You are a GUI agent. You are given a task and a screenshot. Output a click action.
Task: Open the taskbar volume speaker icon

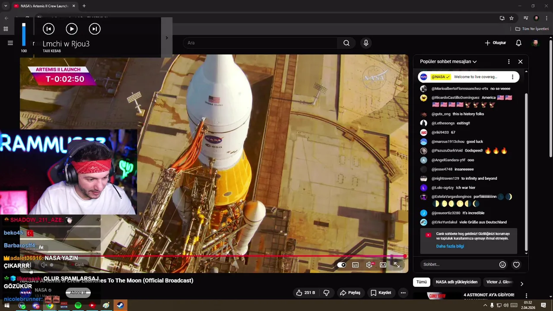tap(505, 306)
